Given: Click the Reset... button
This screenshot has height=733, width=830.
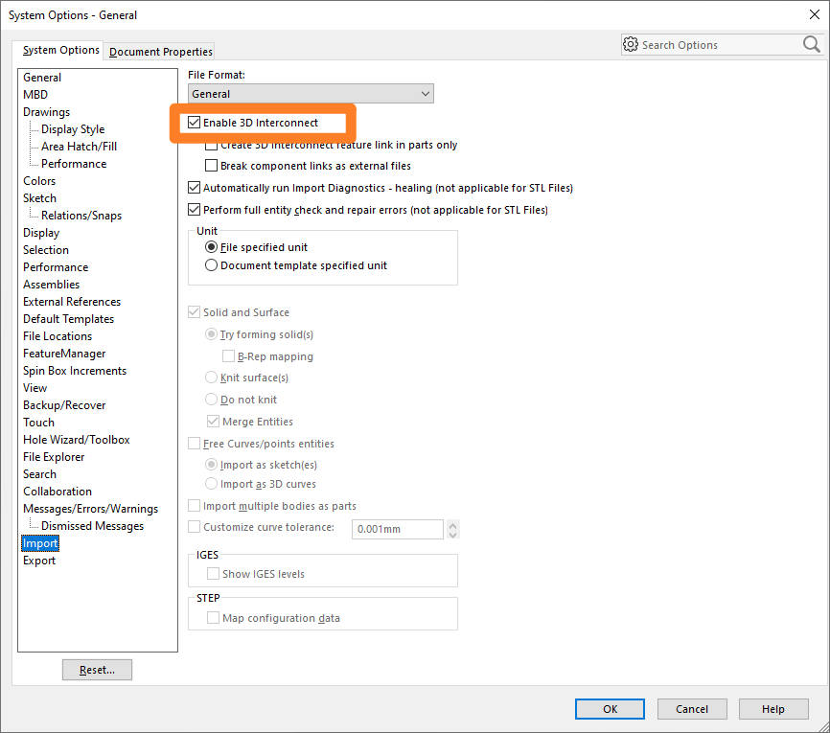Looking at the screenshot, I should tap(97, 670).
